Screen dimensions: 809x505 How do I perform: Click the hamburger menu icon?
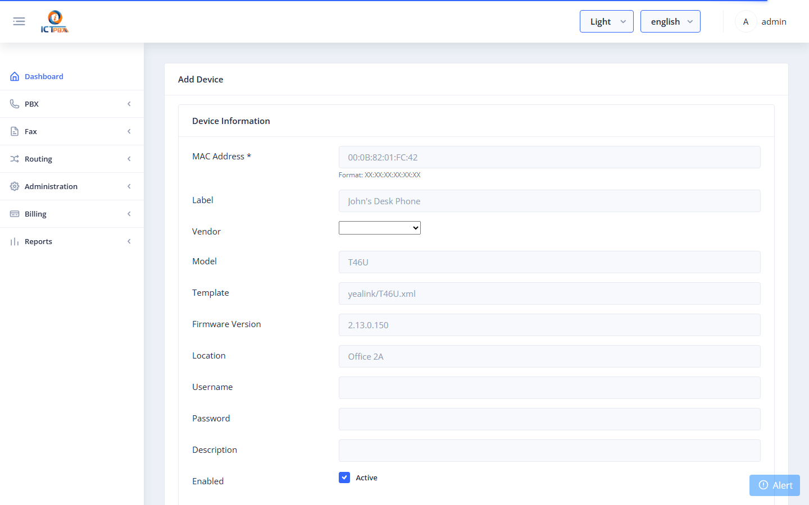19,21
